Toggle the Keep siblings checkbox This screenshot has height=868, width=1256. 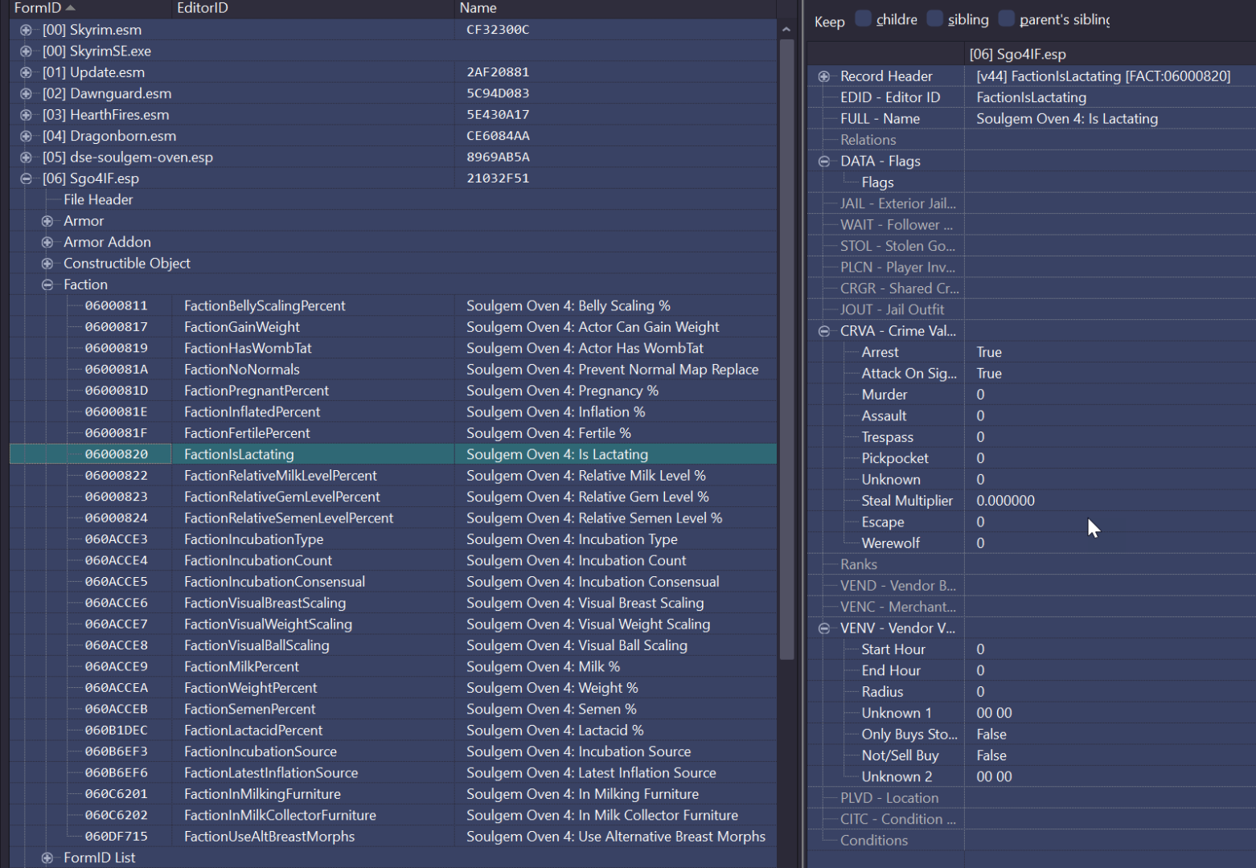coord(934,18)
